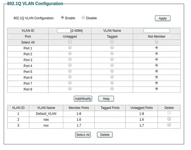Set Port 6 to Tagged
The height and width of the screenshot is (150, 191).
coord(112,77)
